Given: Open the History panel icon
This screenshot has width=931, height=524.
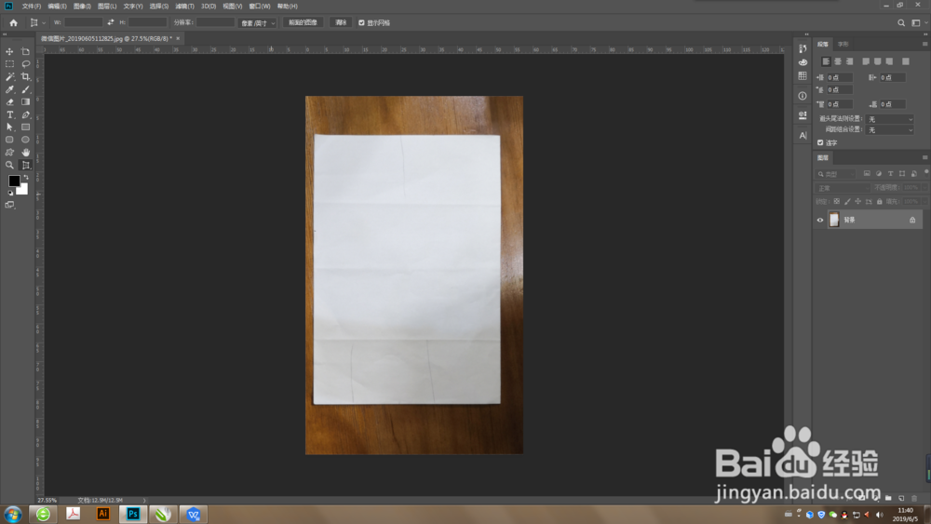Looking at the screenshot, I should pos(803,48).
